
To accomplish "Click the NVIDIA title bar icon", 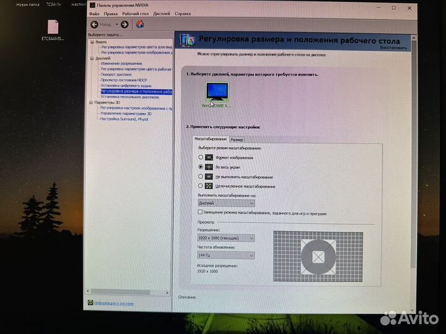I will [x=92, y=5].
